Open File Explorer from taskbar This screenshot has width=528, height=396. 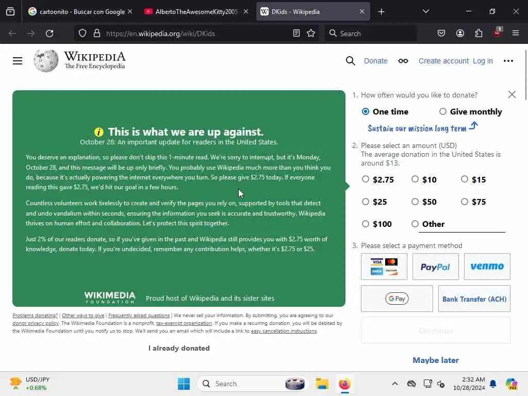coord(322,384)
